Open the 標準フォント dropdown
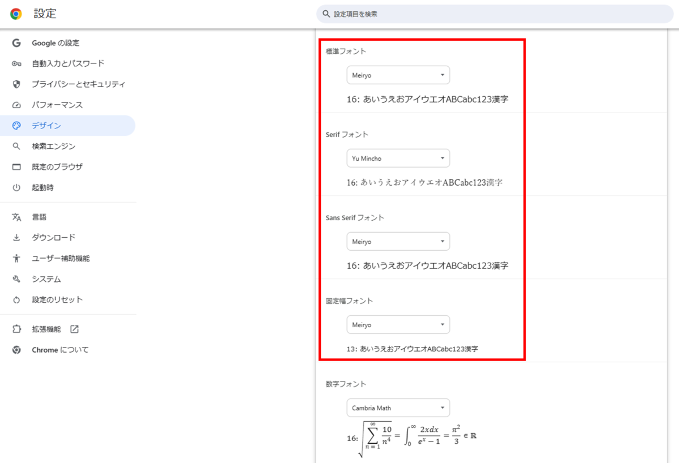The image size is (679, 463). coord(398,75)
